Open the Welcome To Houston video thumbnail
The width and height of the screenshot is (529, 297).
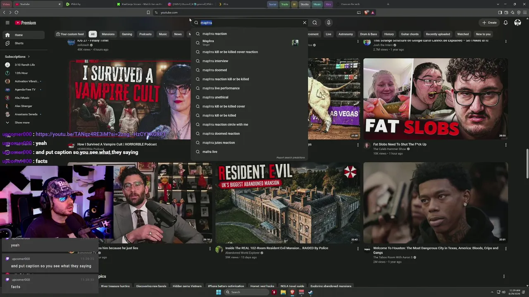(x=436, y=203)
